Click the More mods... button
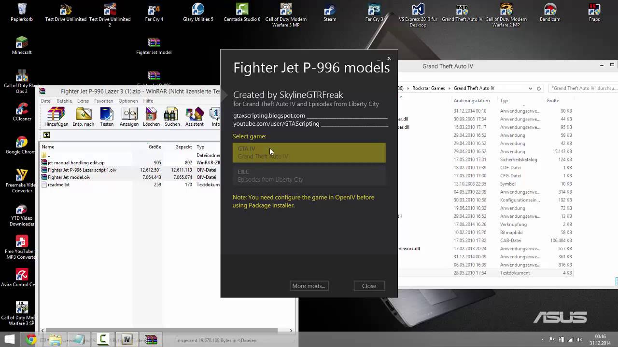The height and width of the screenshot is (347, 618). [x=309, y=286]
